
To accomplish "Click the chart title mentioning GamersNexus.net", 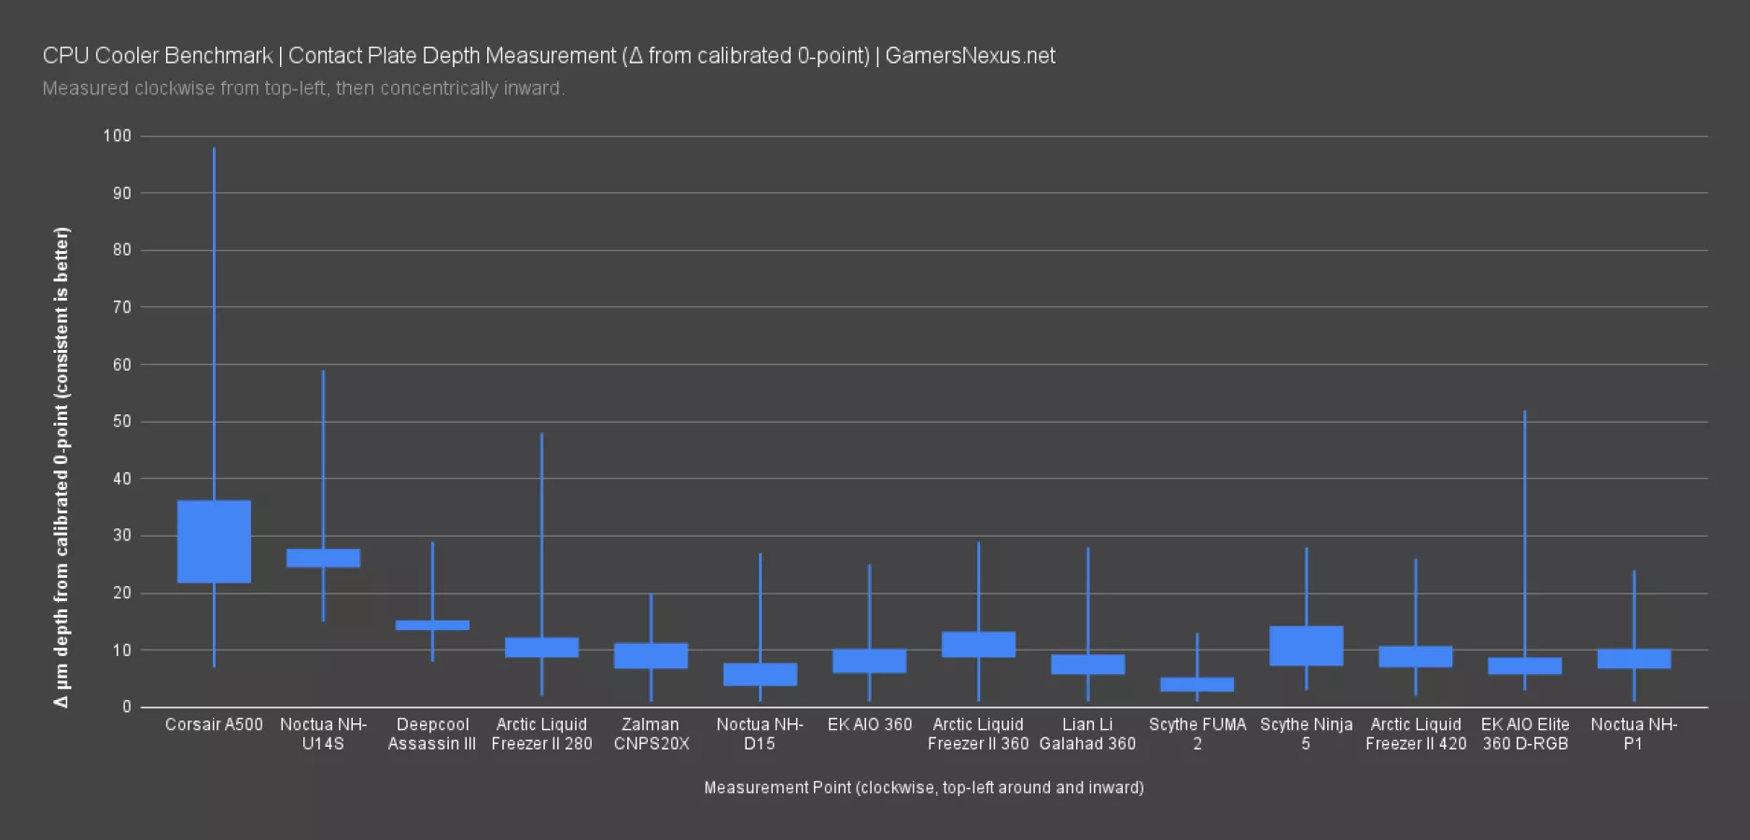I will [549, 56].
